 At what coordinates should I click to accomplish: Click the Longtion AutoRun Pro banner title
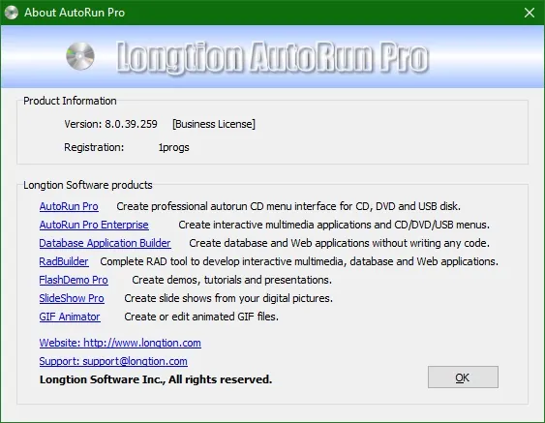coord(273,57)
